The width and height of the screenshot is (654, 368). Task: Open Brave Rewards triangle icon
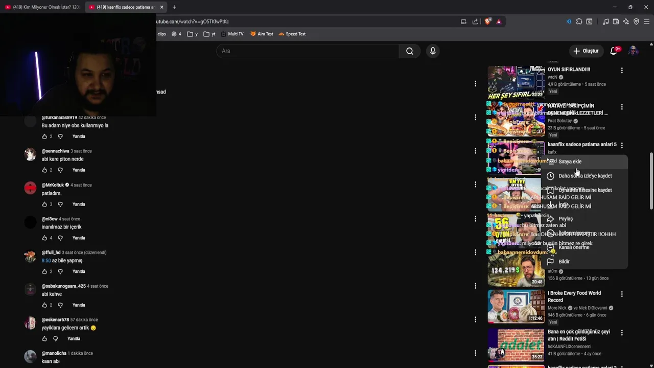[x=499, y=21]
